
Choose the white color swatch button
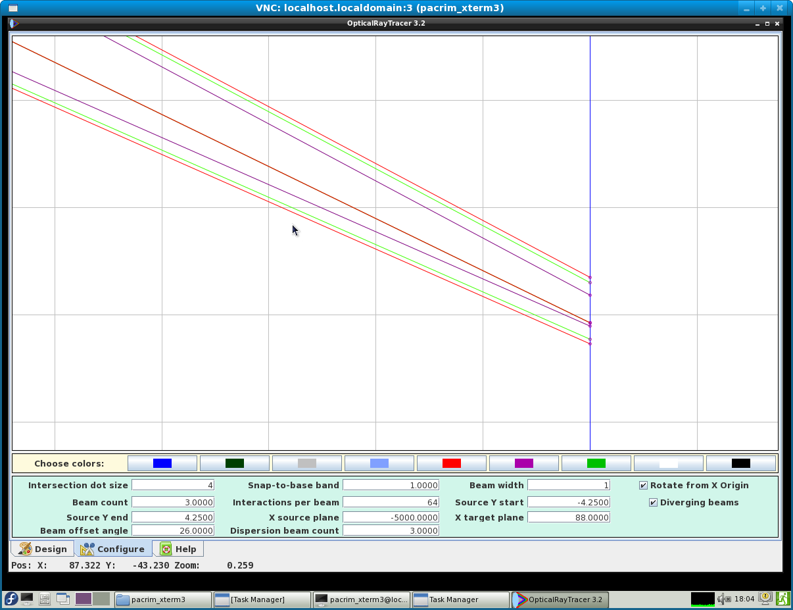point(669,463)
